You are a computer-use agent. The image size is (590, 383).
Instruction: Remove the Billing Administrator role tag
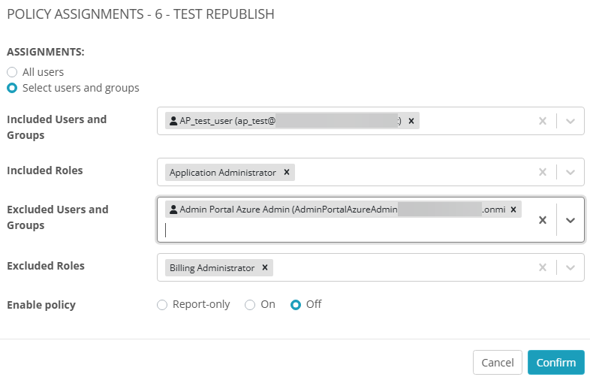[x=265, y=267]
